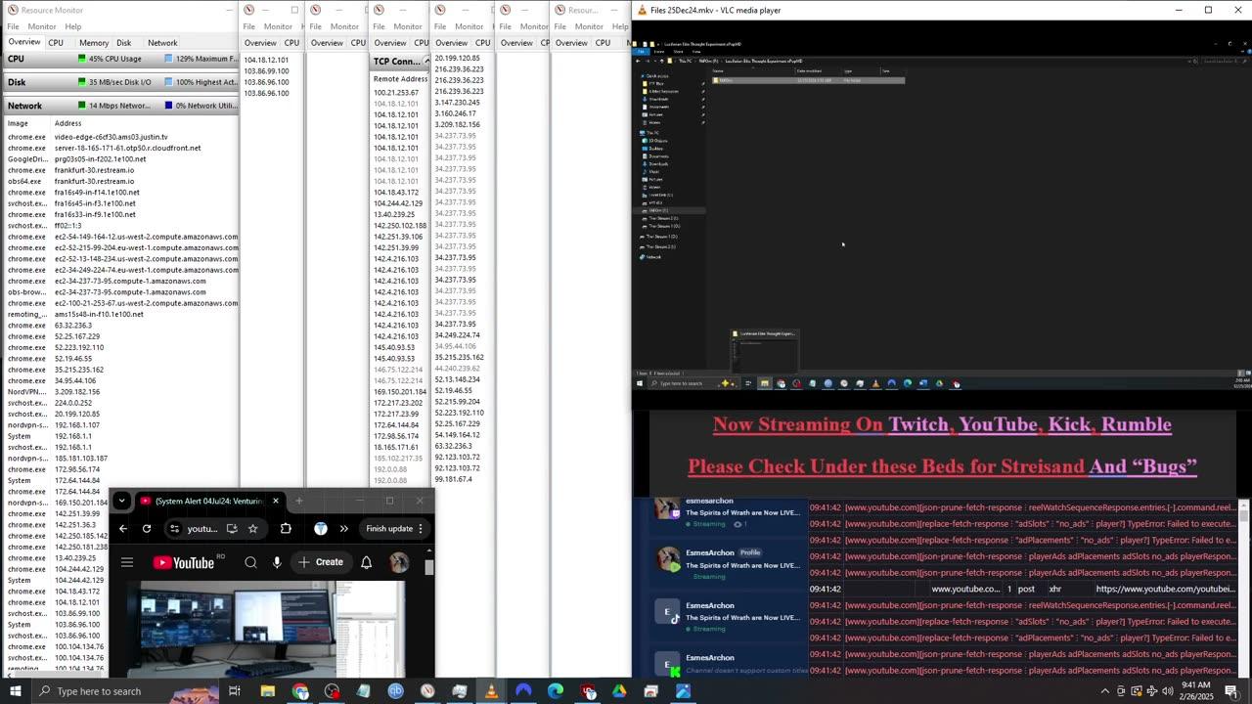Expand the Disk section header
The height and width of the screenshot is (704, 1252).
click(x=120, y=82)
